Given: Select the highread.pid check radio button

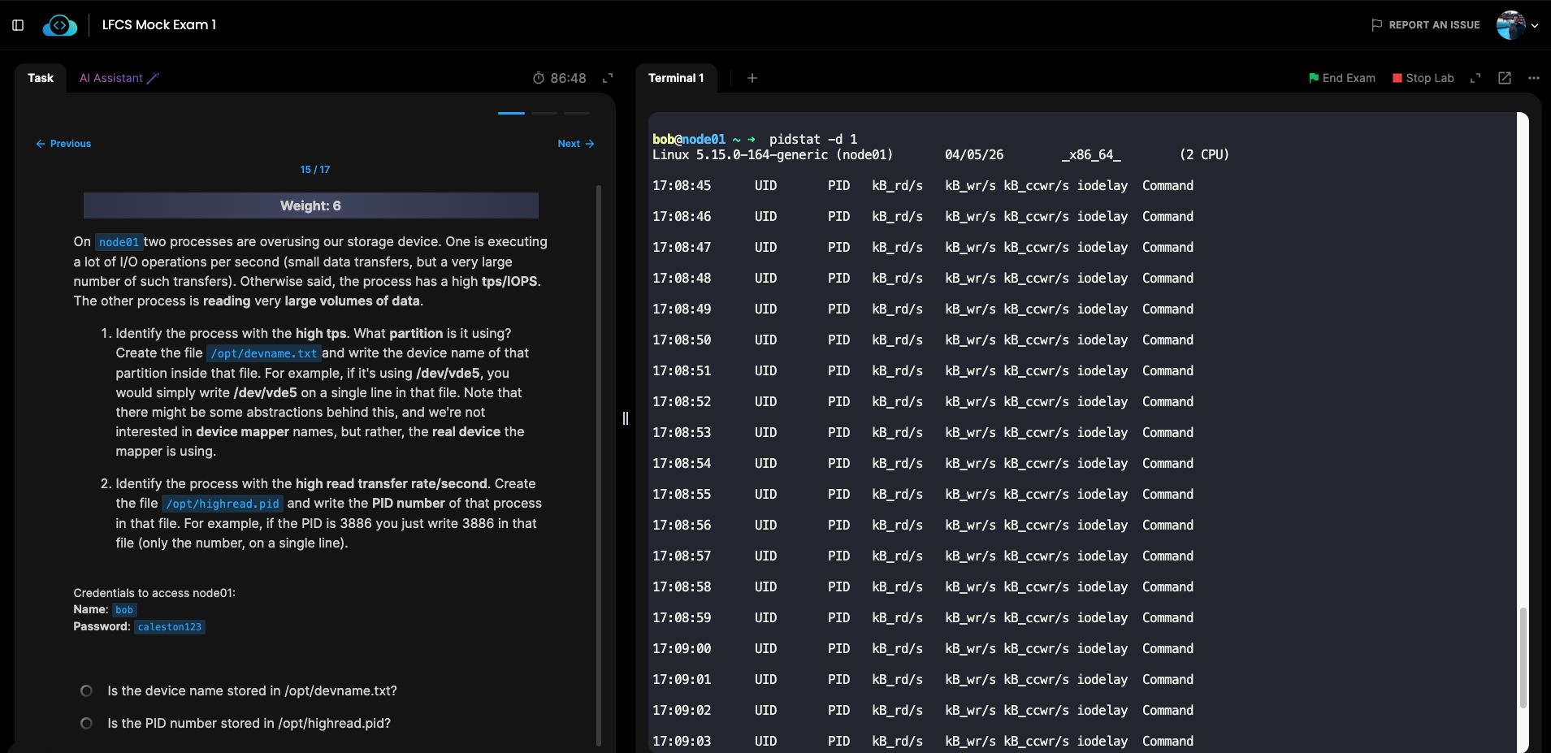Looking at the screenshot, I should coord(86,723).
